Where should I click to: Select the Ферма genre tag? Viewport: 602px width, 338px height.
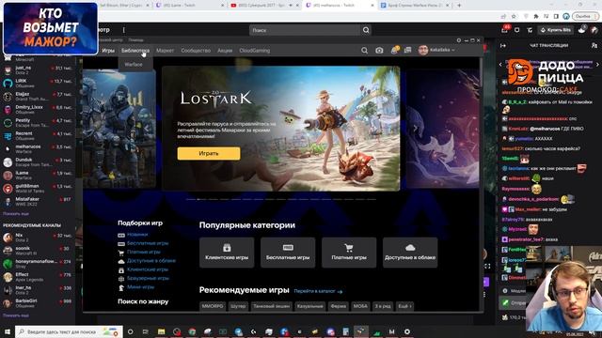coord(339,306)
